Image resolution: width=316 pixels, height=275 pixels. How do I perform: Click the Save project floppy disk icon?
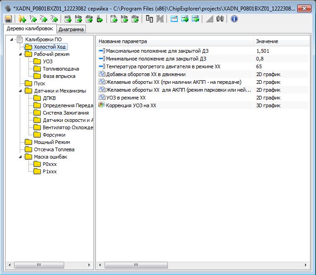8,19
